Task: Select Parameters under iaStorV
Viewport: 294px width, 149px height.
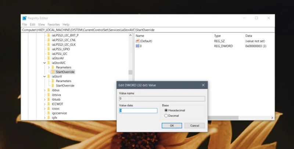Action: (x=64, y=81)
